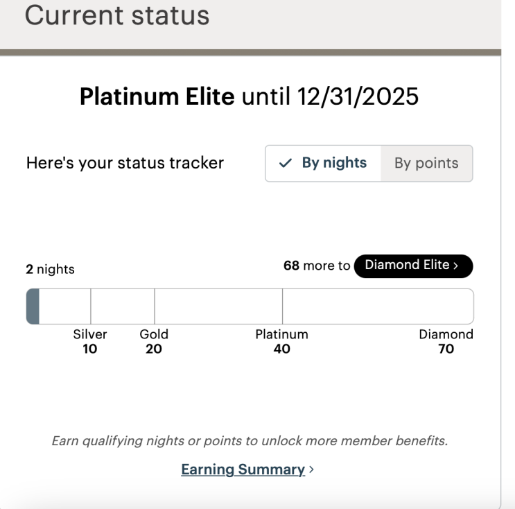Screen dimensions: 515x509
Task: Click the Current status heading
Action: point(116,15)
